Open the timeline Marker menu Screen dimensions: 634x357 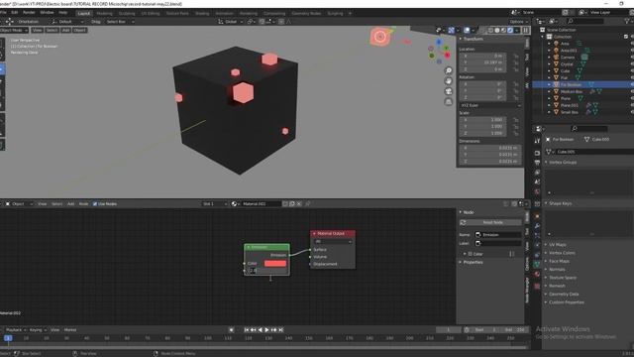[x=70, y=330]
